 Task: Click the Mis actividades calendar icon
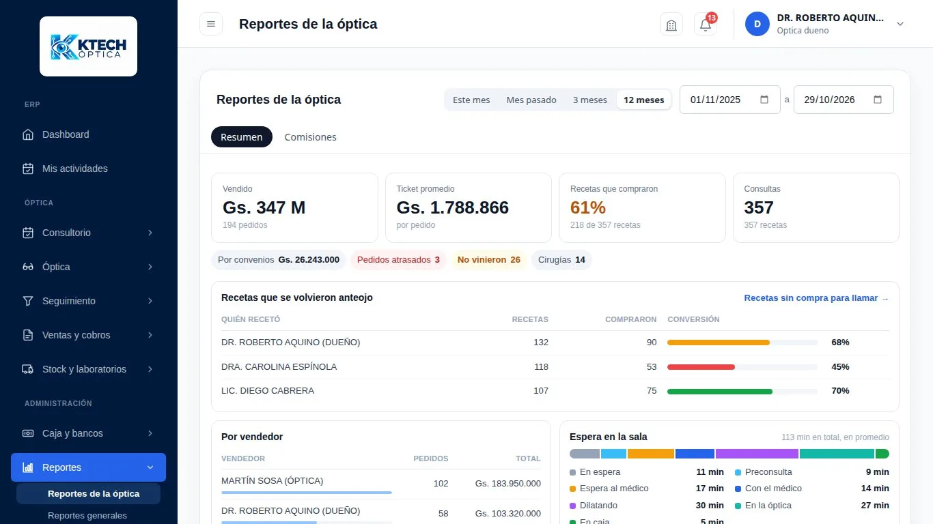point(28,169)
